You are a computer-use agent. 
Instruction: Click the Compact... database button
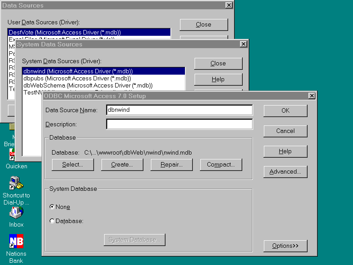tap(221, 165)
